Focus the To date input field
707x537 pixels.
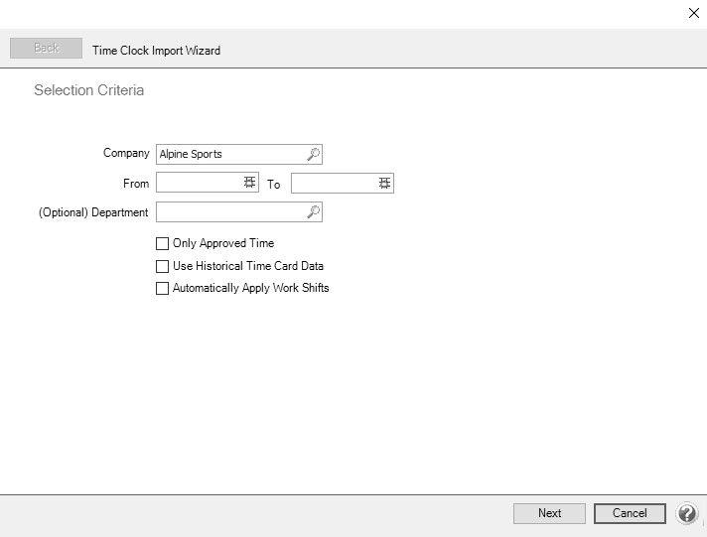334,184
